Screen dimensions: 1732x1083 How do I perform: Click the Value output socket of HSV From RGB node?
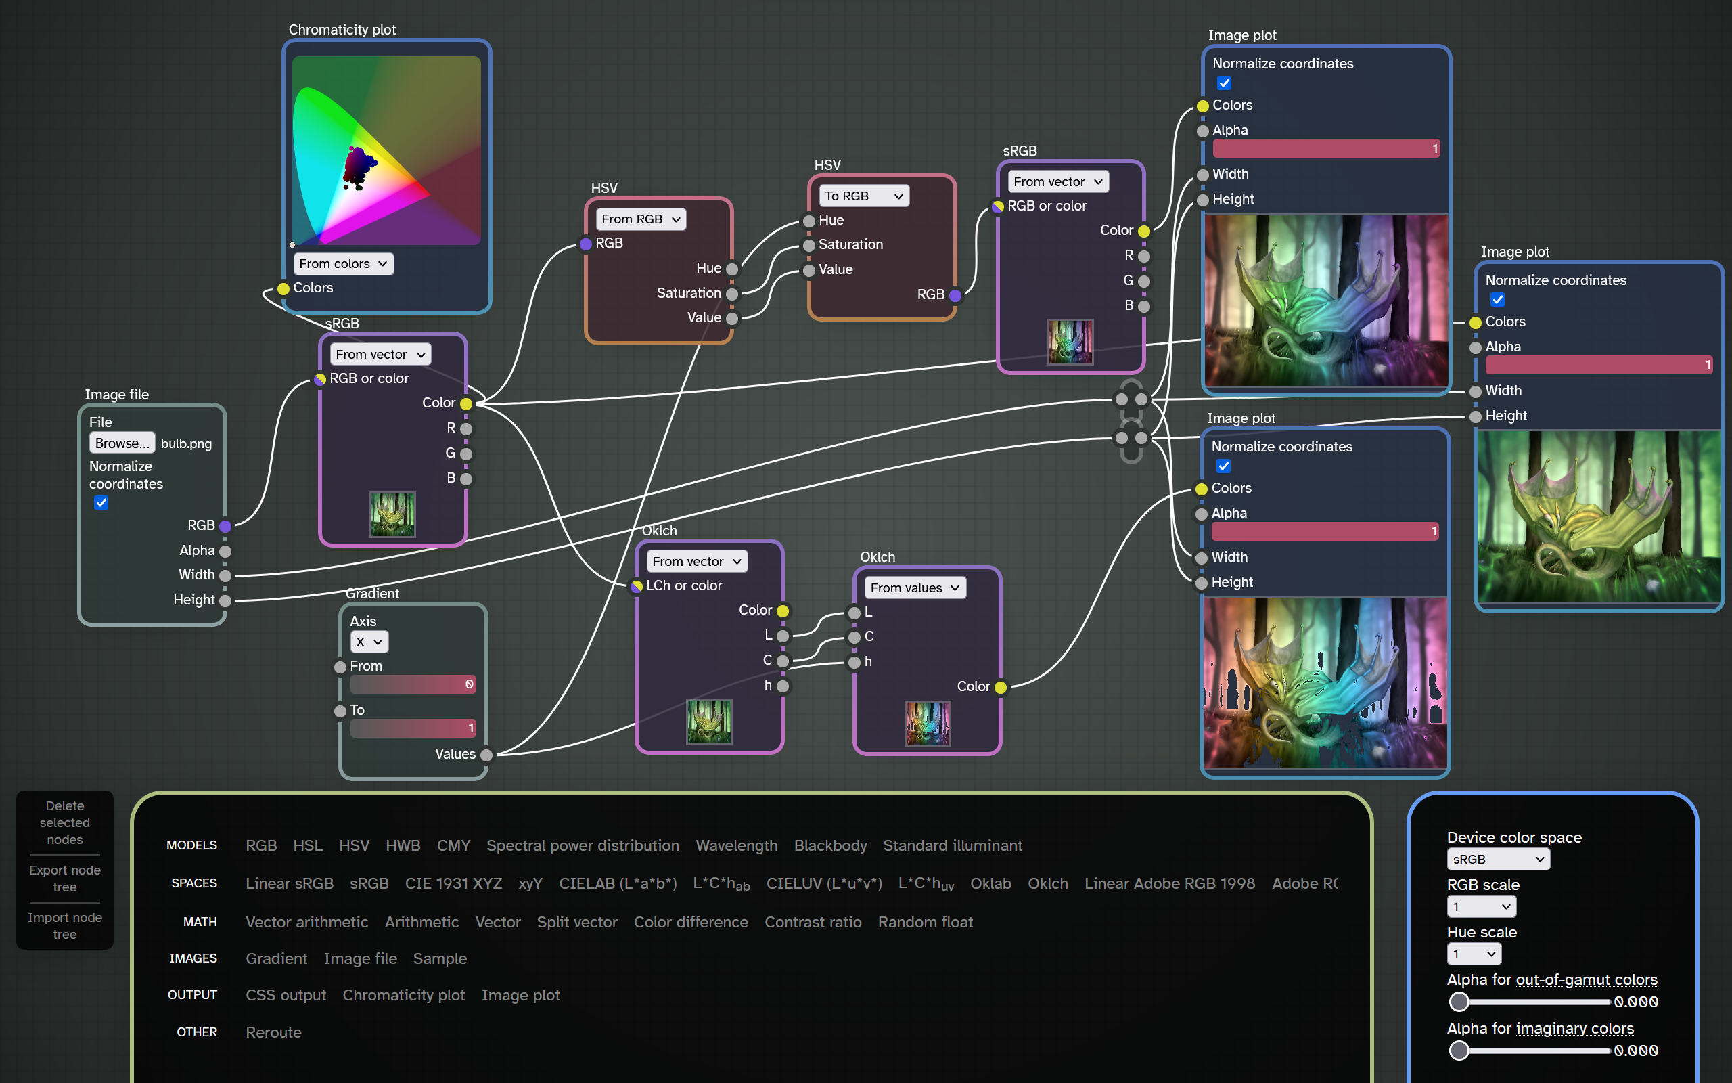[x=732, y=319]
